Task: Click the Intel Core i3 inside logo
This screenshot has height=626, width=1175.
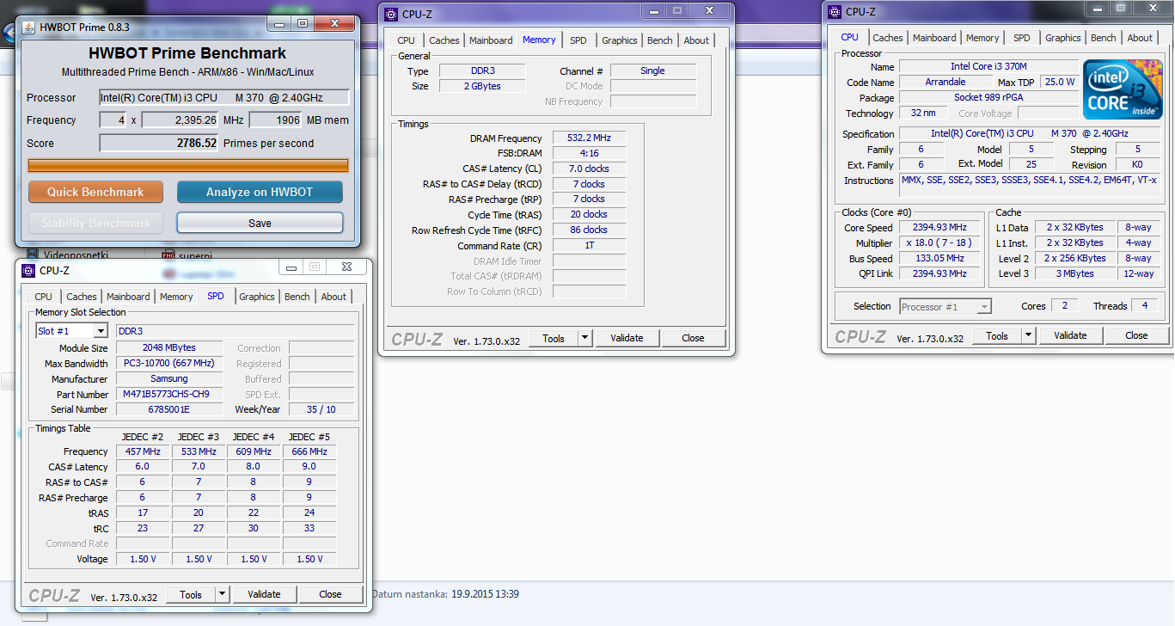Action: coord(1123,90)
